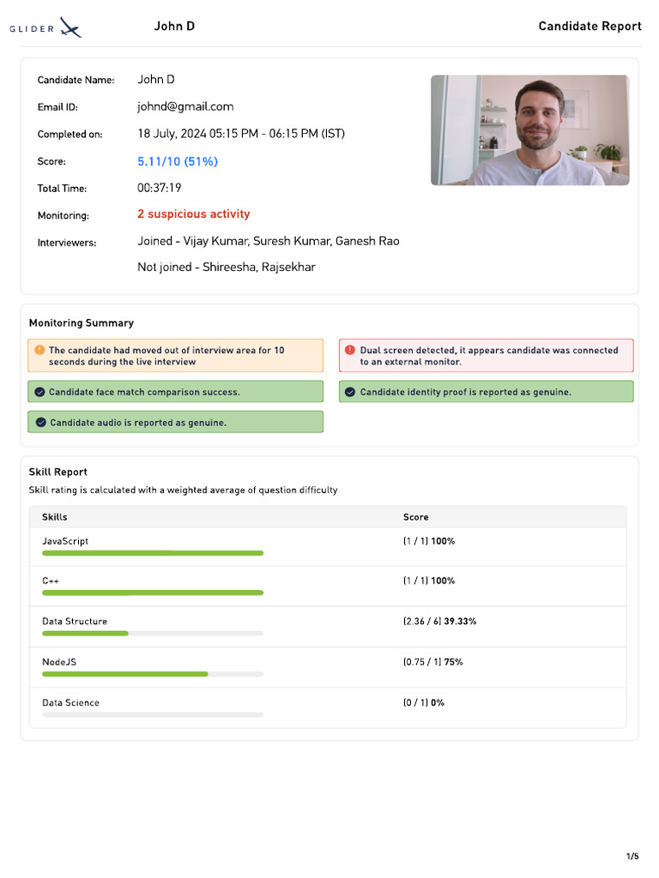Click the Data Structure progress bar

tap(153, 634)
